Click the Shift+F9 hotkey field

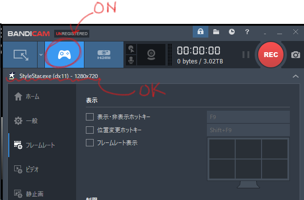tap(248, 130)
